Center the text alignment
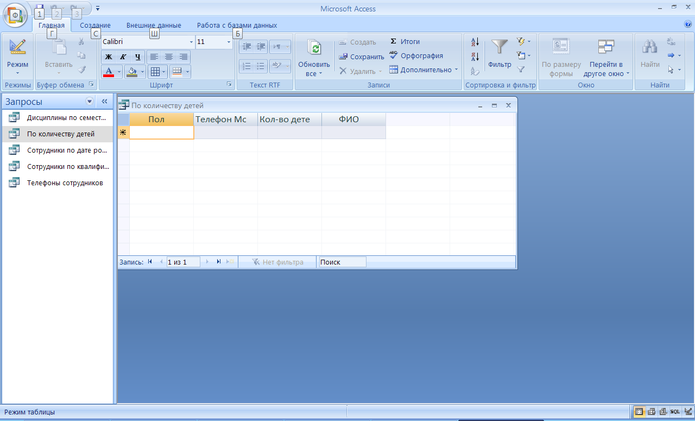This screenshot has width=695, height=421. click(169, 56)
